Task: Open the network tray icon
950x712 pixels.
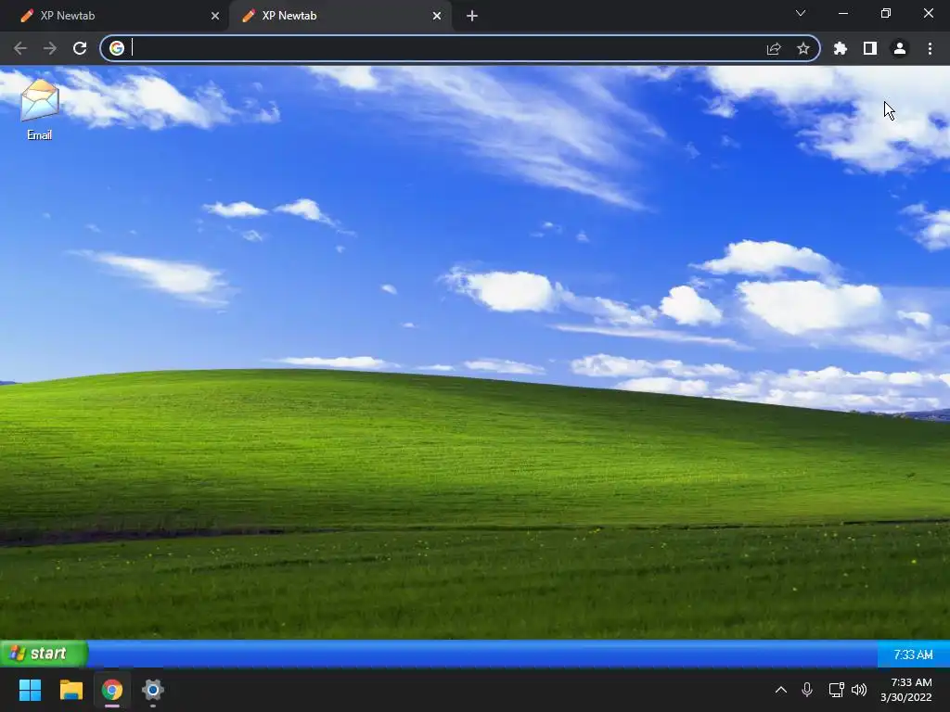Action: tap(836, 690)
